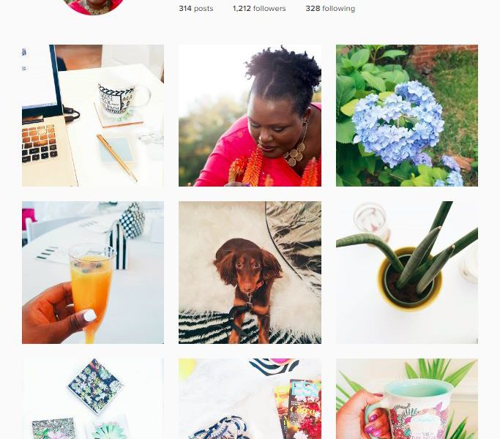Open the blue hydrangea flower photo

pos(406,116)
